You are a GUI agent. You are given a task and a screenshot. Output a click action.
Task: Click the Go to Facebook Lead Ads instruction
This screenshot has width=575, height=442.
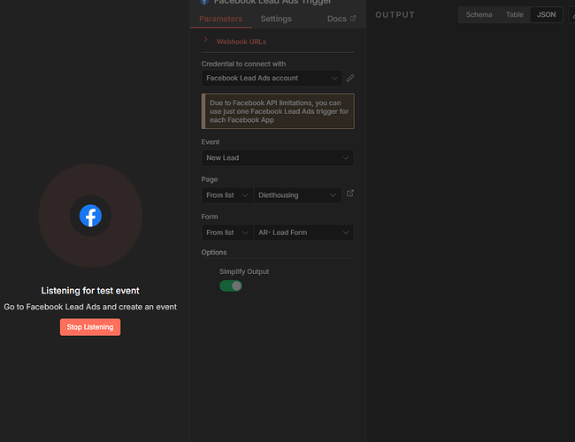tap(90, 307)
